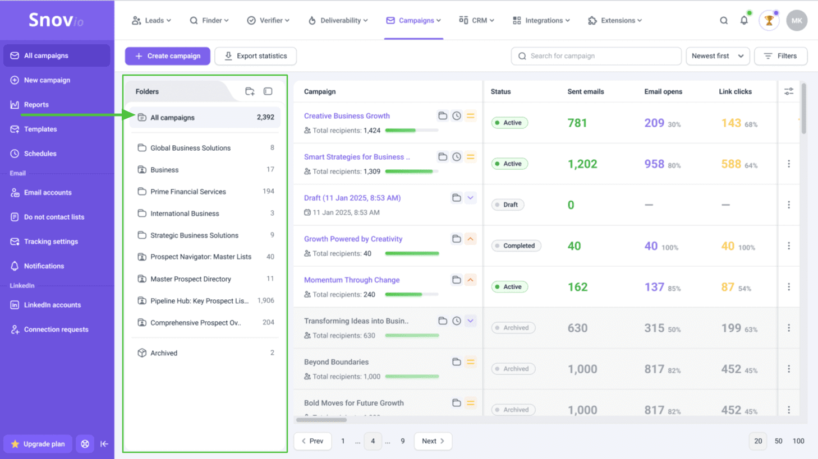
Task: Select 100 items per page
Action: coord(798,441)
